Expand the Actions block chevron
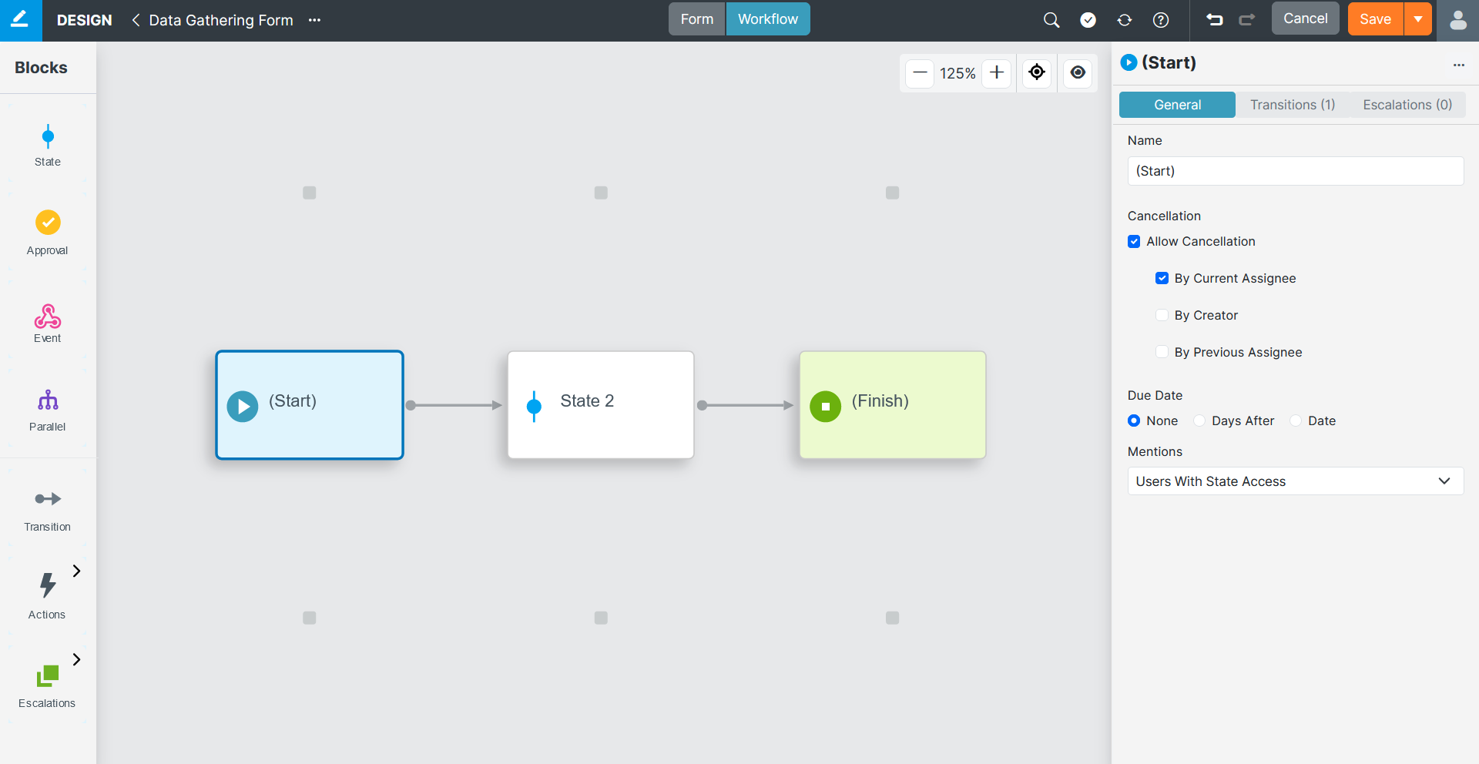1479x764 pixels. click(x=76, y=571)
